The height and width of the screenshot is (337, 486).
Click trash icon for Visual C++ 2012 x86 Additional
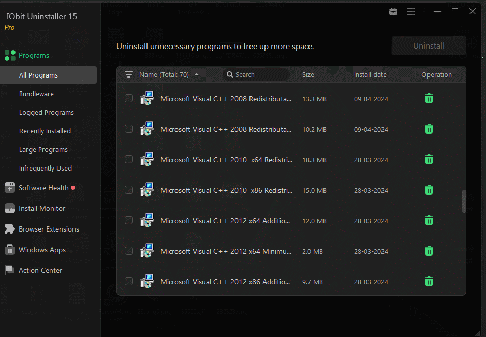click(429, 281)
